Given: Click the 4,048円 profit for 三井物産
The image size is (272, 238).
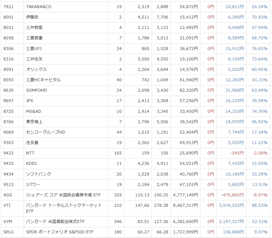Looking at the screenshot, I should 236,28.
